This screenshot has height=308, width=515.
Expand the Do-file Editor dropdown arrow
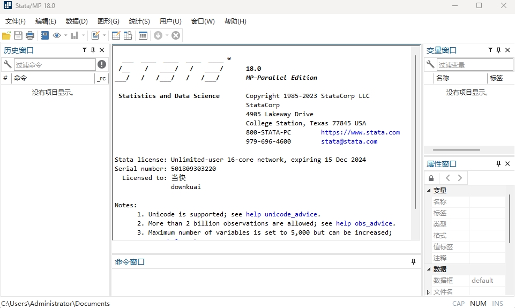105,35
